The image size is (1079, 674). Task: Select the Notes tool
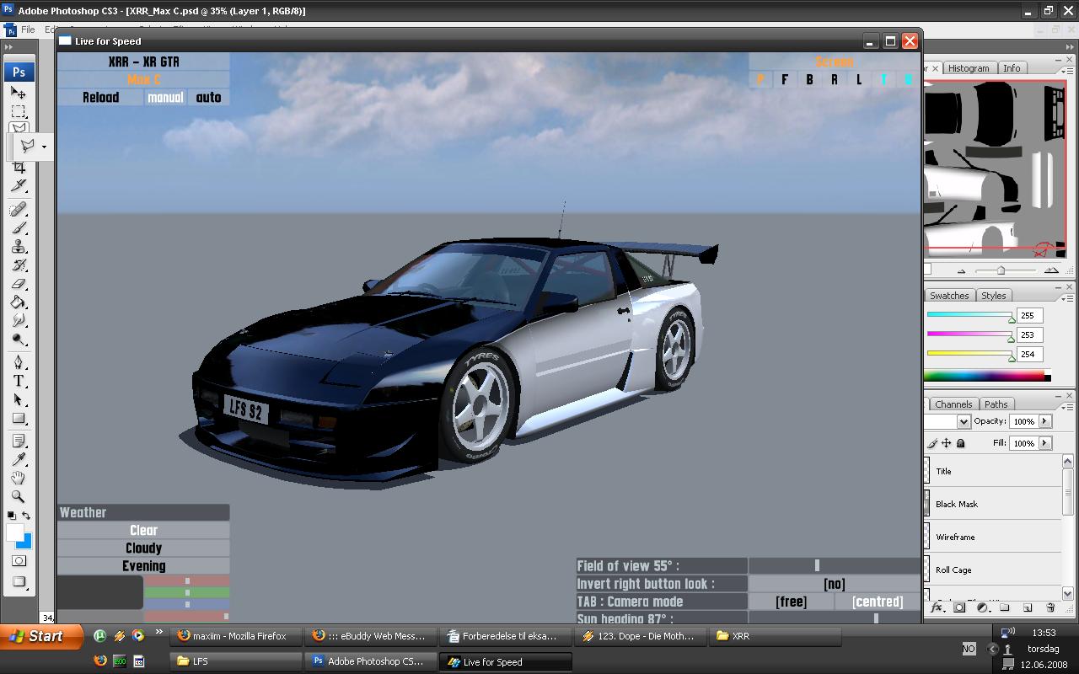click(x=19, y=441)
